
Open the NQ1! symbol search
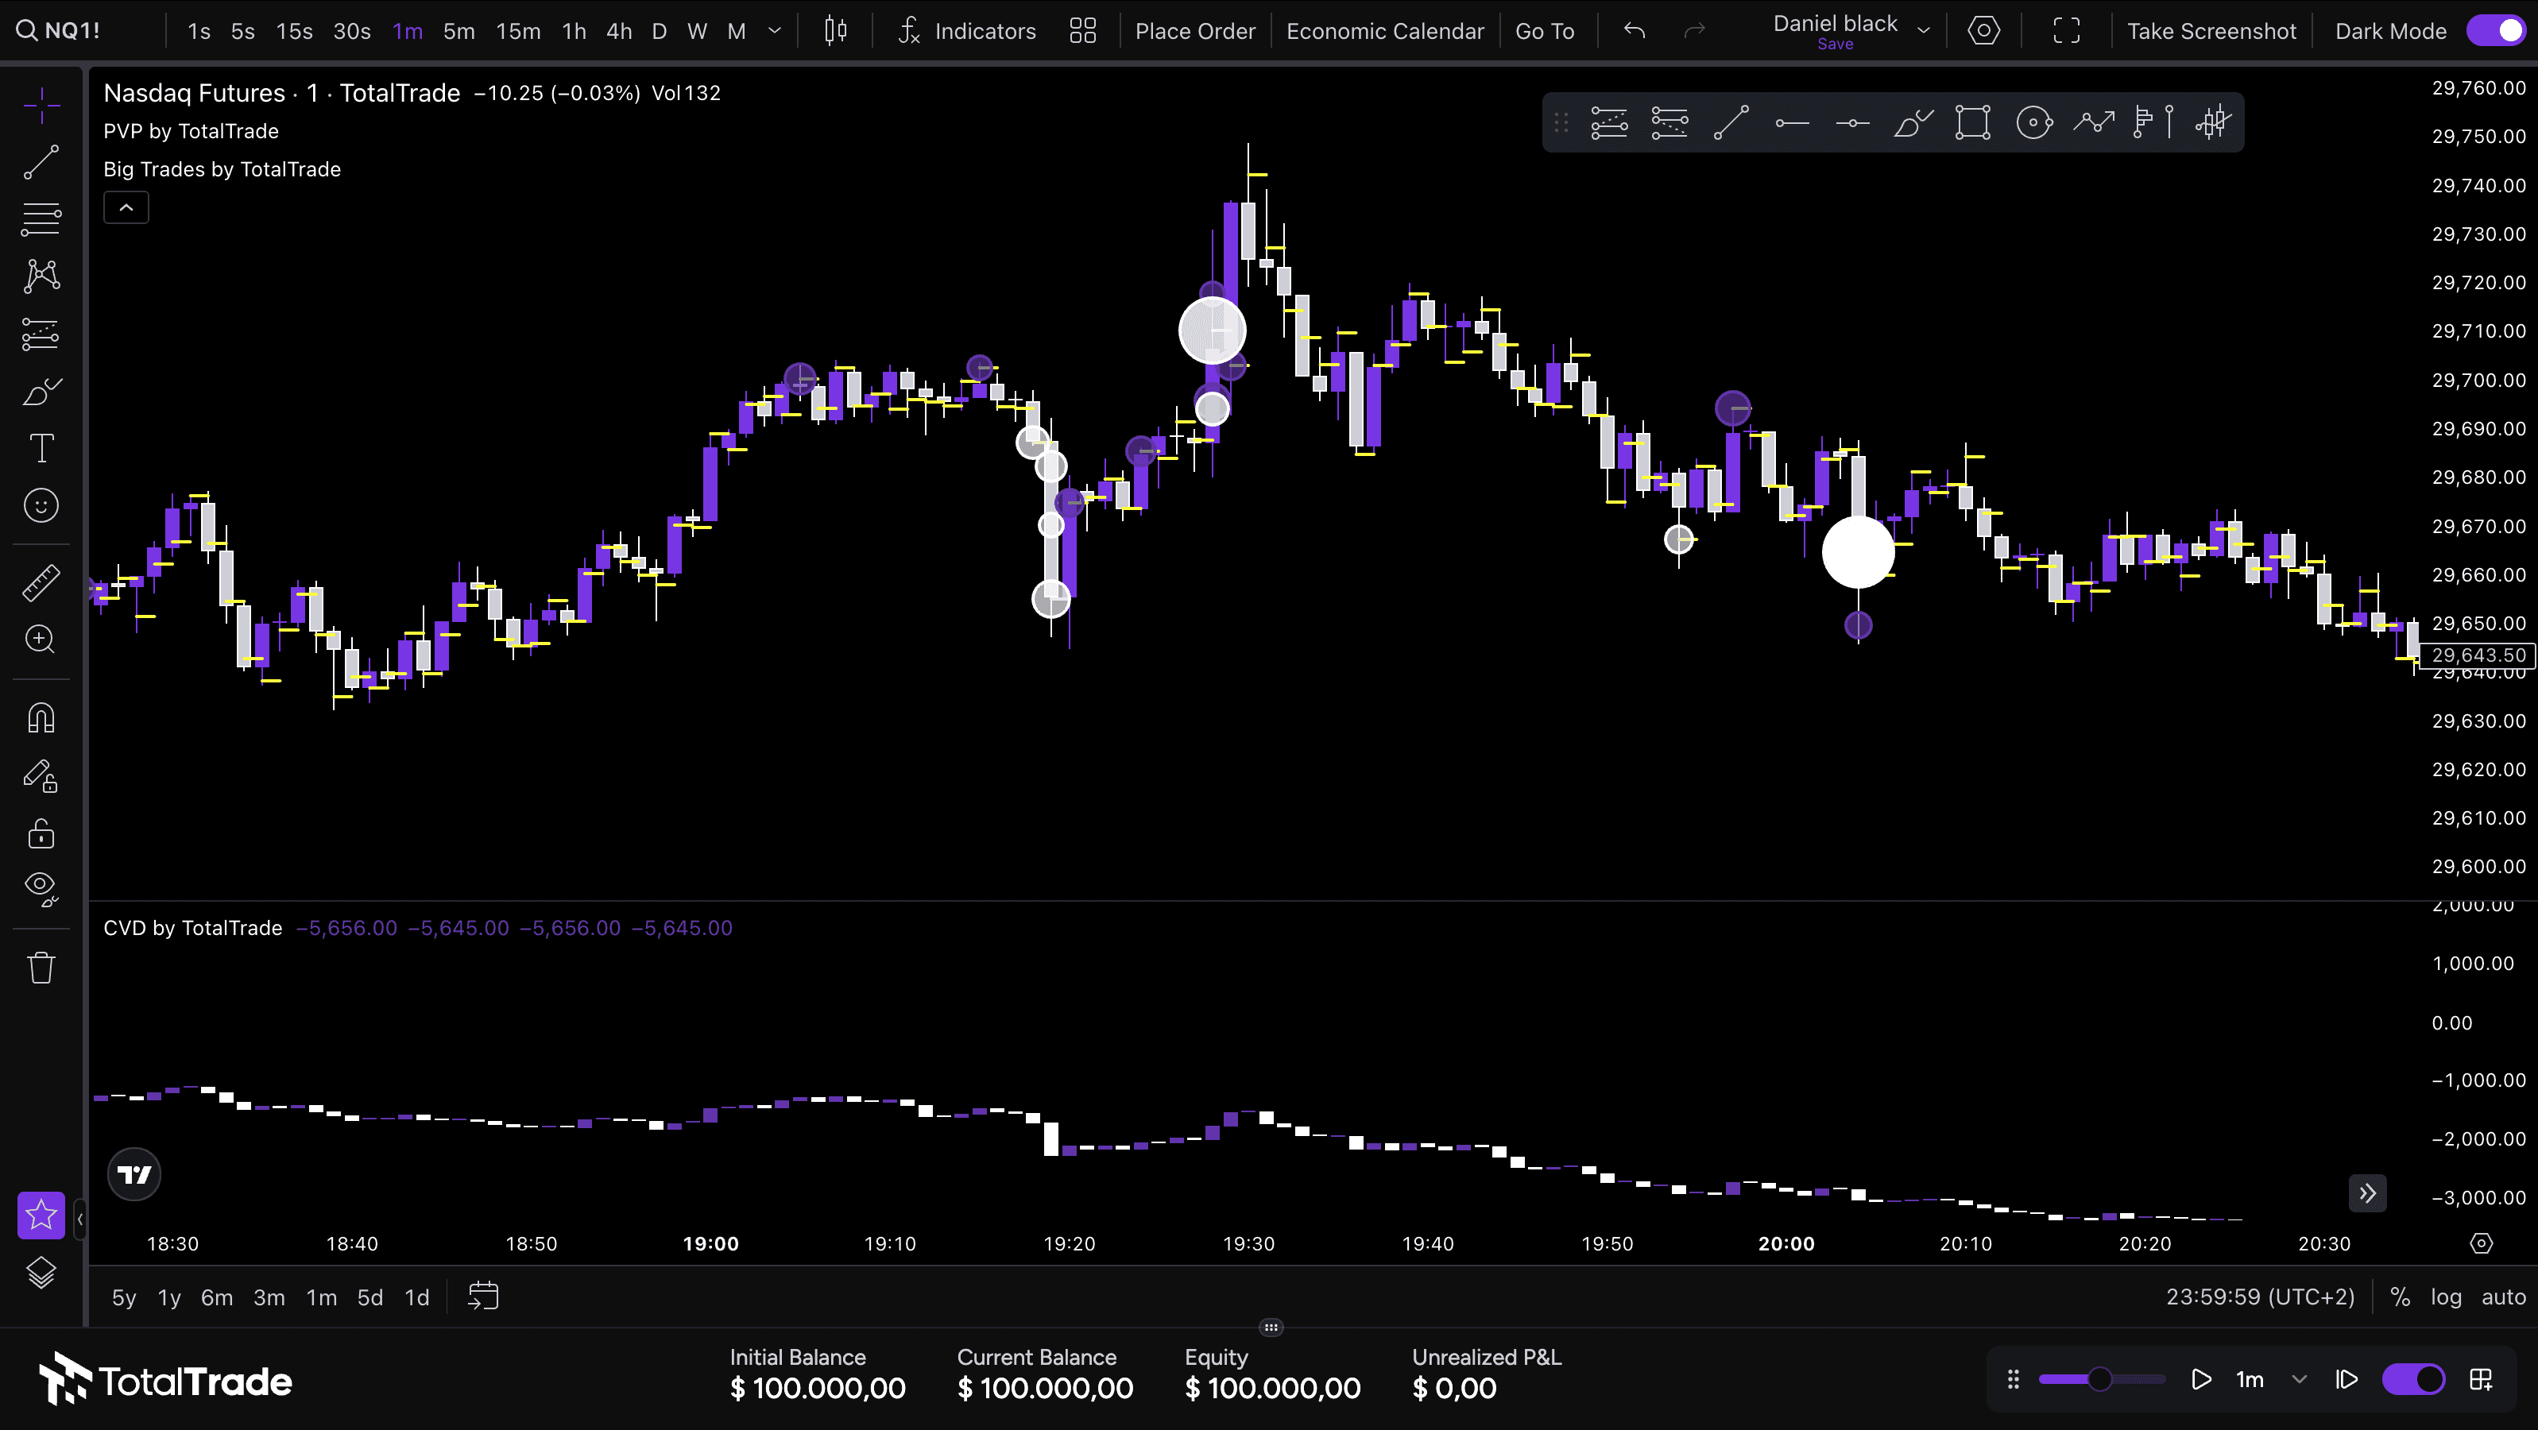58,30
